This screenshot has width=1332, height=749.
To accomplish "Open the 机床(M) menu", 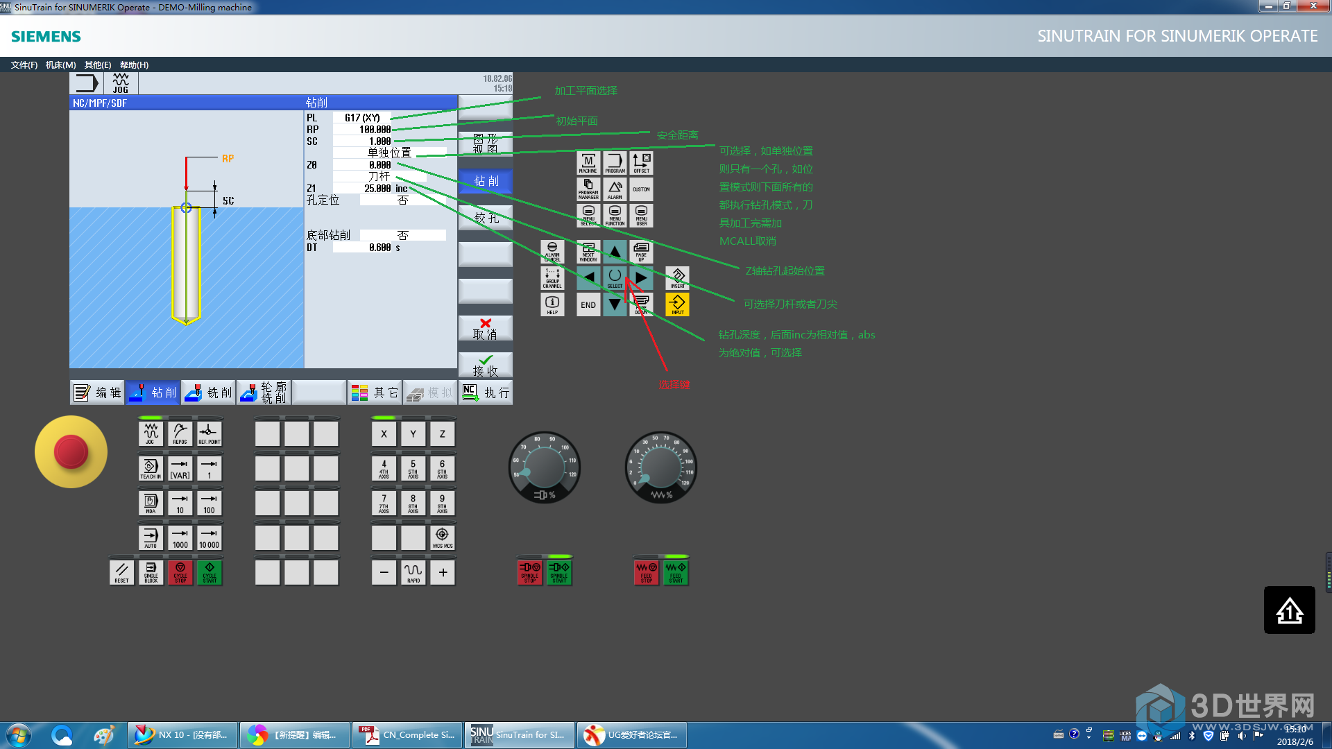I will pos(61,65).
